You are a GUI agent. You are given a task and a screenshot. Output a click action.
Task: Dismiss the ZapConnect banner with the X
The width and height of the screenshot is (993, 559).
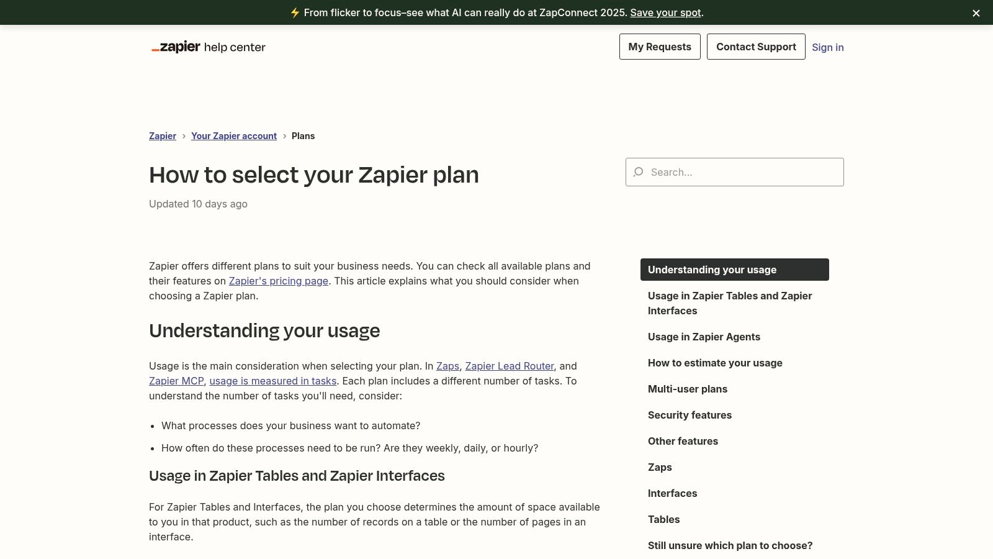pos(976,13)
